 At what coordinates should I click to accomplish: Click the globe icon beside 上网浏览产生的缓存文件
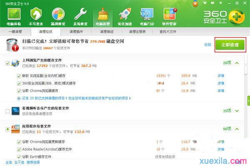coord(15,63)
